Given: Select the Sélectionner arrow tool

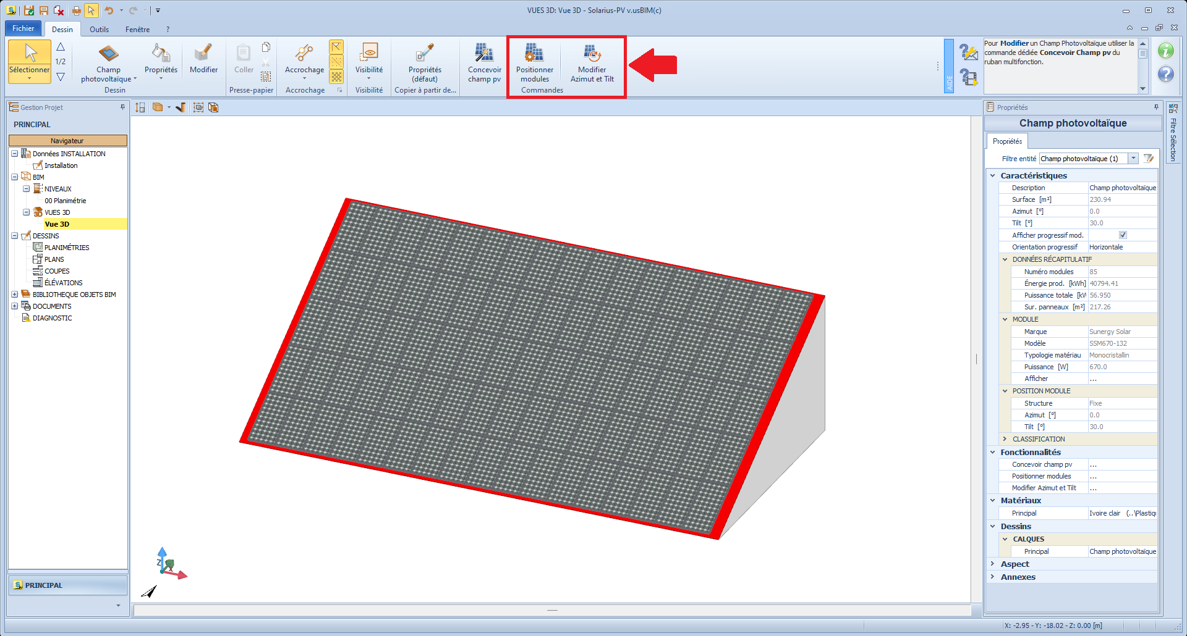Looking at the screenshot, I should point(30,61).
